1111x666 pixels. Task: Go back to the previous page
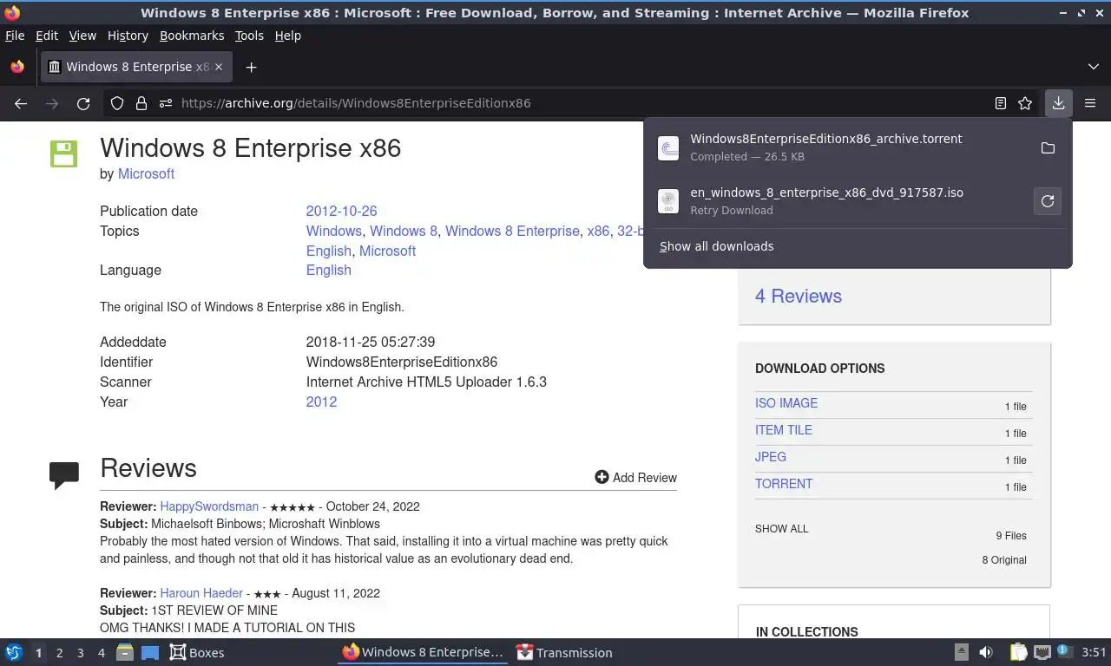pos(21,103)
